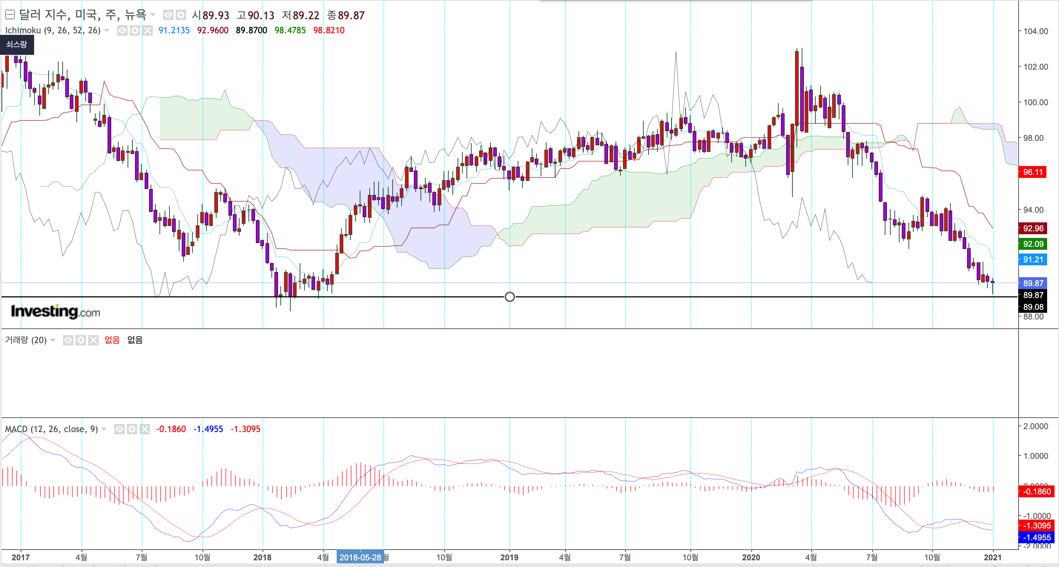The height and width of the screenshot is (567, 1059).
Task: Hide the Ichimoku indicator with its eye icon
Action: tap(122, 30)
